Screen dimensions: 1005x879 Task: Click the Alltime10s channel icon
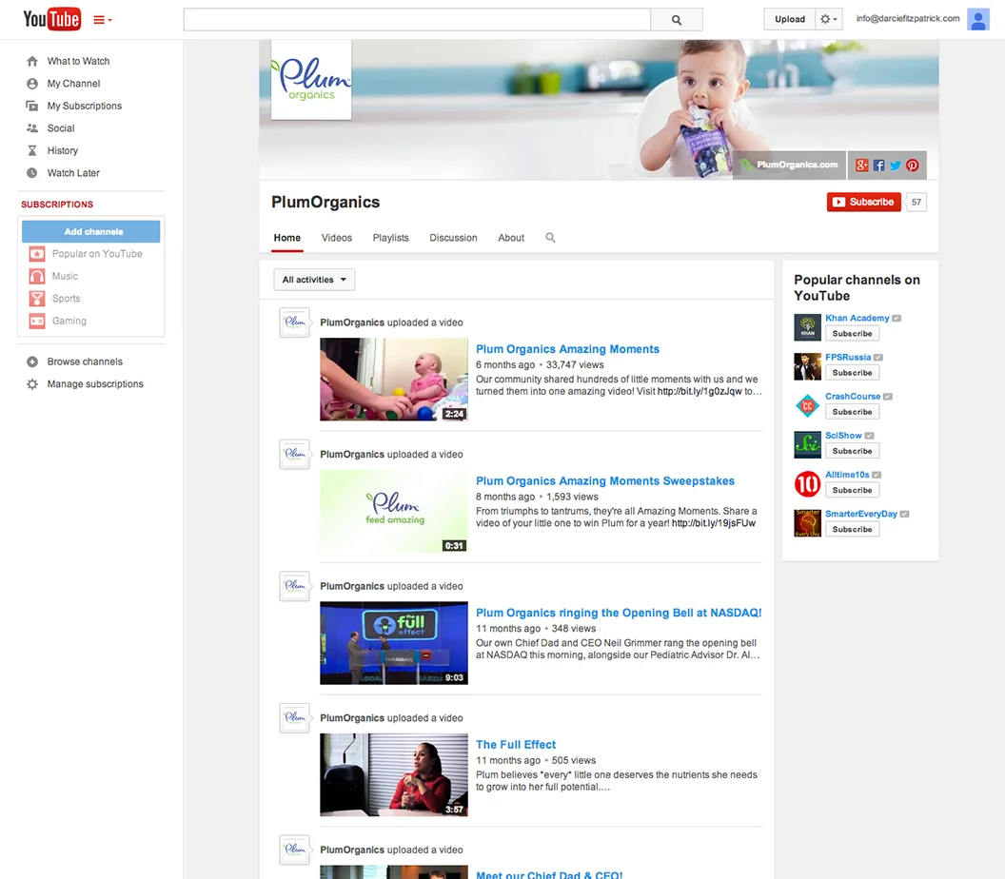pos(808,483)
